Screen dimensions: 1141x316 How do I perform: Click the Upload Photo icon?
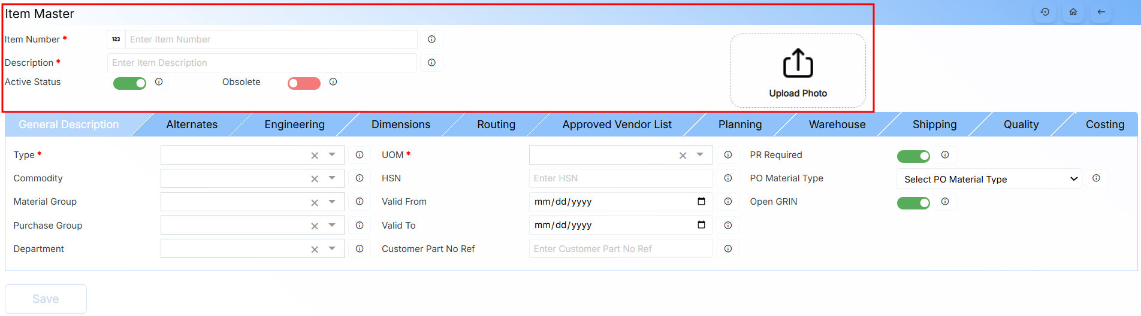(798, 64)
